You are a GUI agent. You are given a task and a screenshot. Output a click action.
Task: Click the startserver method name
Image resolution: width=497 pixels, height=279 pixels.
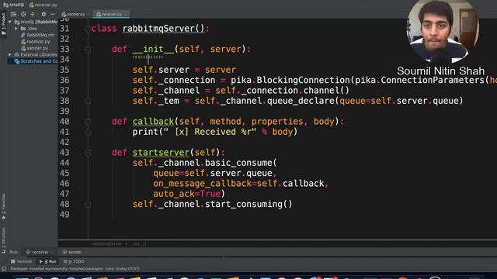click(161, 153)
